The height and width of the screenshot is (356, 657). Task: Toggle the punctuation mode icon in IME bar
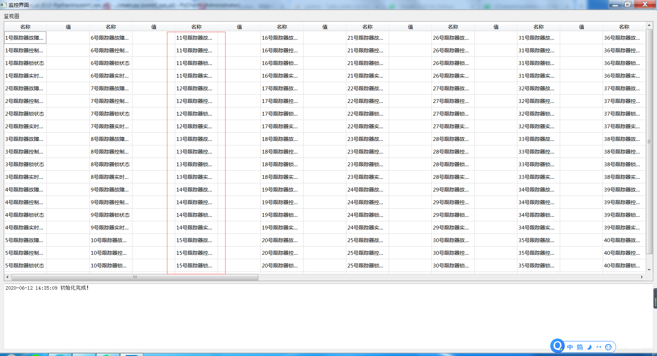click(x=598, y=347)
